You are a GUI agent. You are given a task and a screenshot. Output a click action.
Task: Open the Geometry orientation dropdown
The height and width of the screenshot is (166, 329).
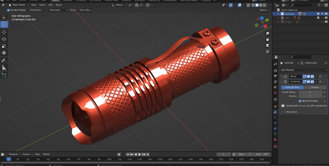[59, 10]
